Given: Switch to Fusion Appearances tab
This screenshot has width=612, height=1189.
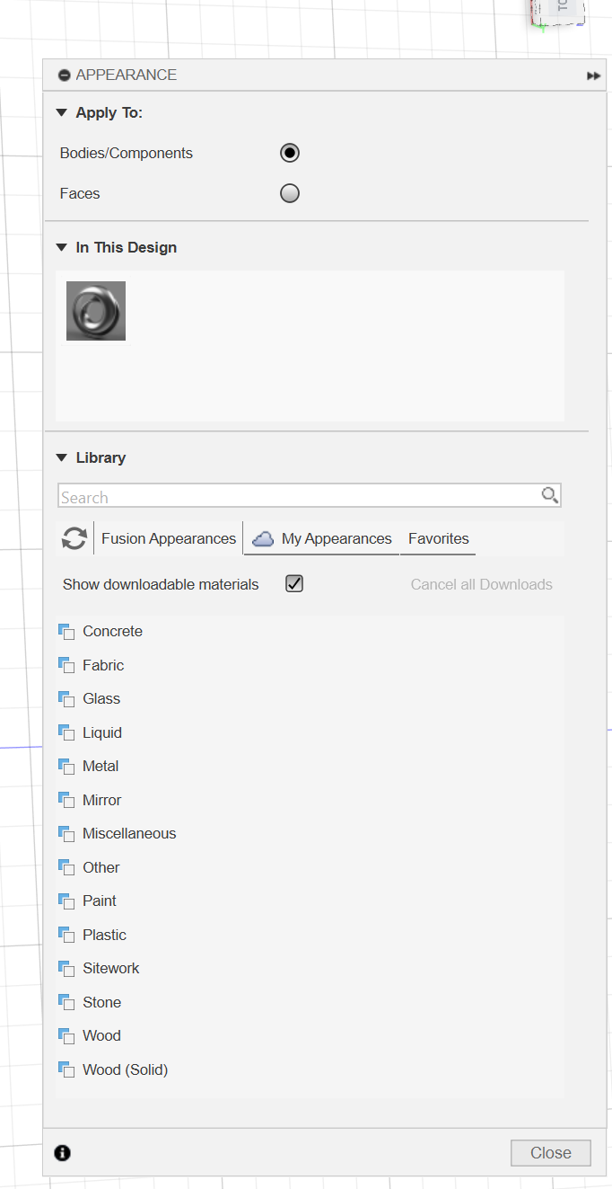Looking at the screenshot, I should point(169,538).
